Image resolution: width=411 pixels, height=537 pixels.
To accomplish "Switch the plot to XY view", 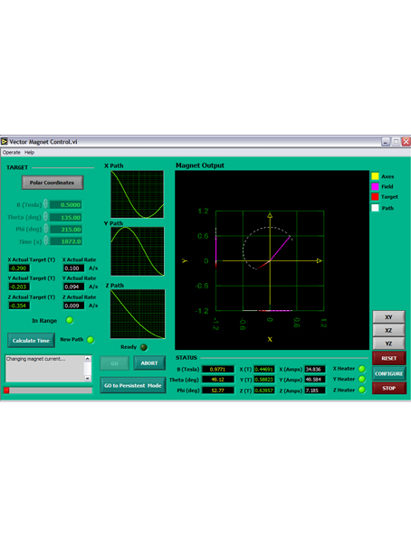I will coord(388,317).
